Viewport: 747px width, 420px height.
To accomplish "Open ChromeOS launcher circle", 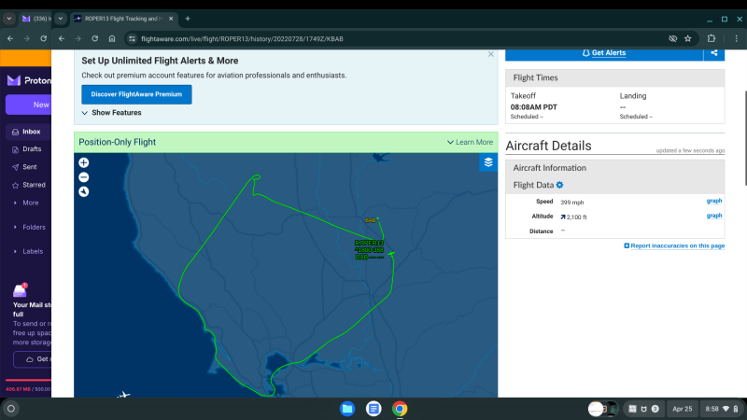I will pyautogui.click(x=11, y=409).
